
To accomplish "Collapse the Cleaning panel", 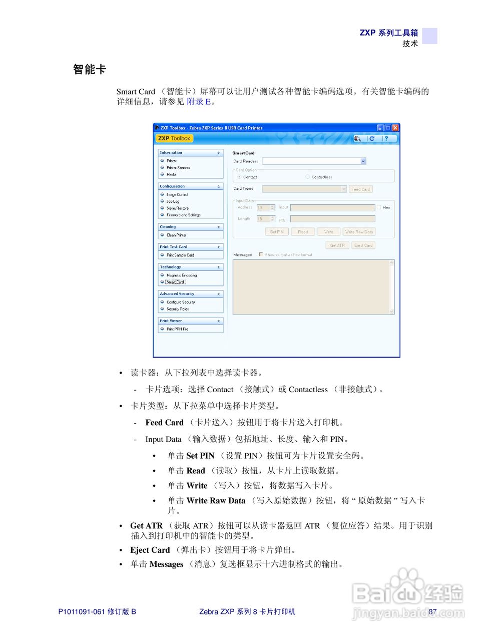I will click(x=218, y=227).
